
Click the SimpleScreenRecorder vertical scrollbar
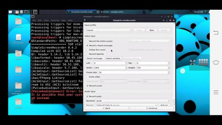coord(174,64)
